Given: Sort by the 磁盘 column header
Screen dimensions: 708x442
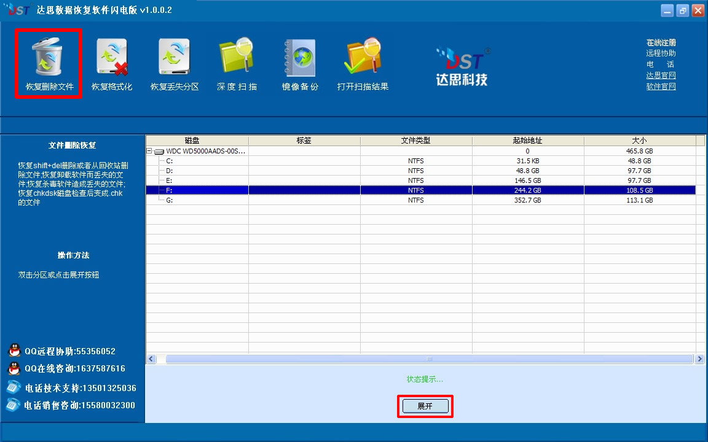Looking at the screenshot, I should 197,141.
